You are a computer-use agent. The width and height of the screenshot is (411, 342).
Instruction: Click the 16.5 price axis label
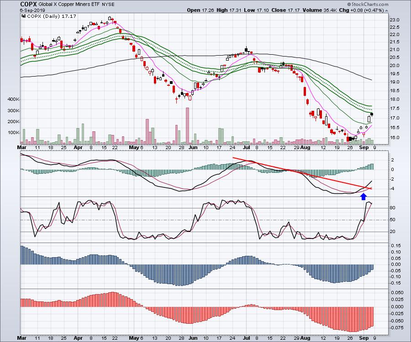[395, 127]
